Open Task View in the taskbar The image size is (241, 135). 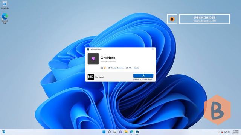[115, 132]
